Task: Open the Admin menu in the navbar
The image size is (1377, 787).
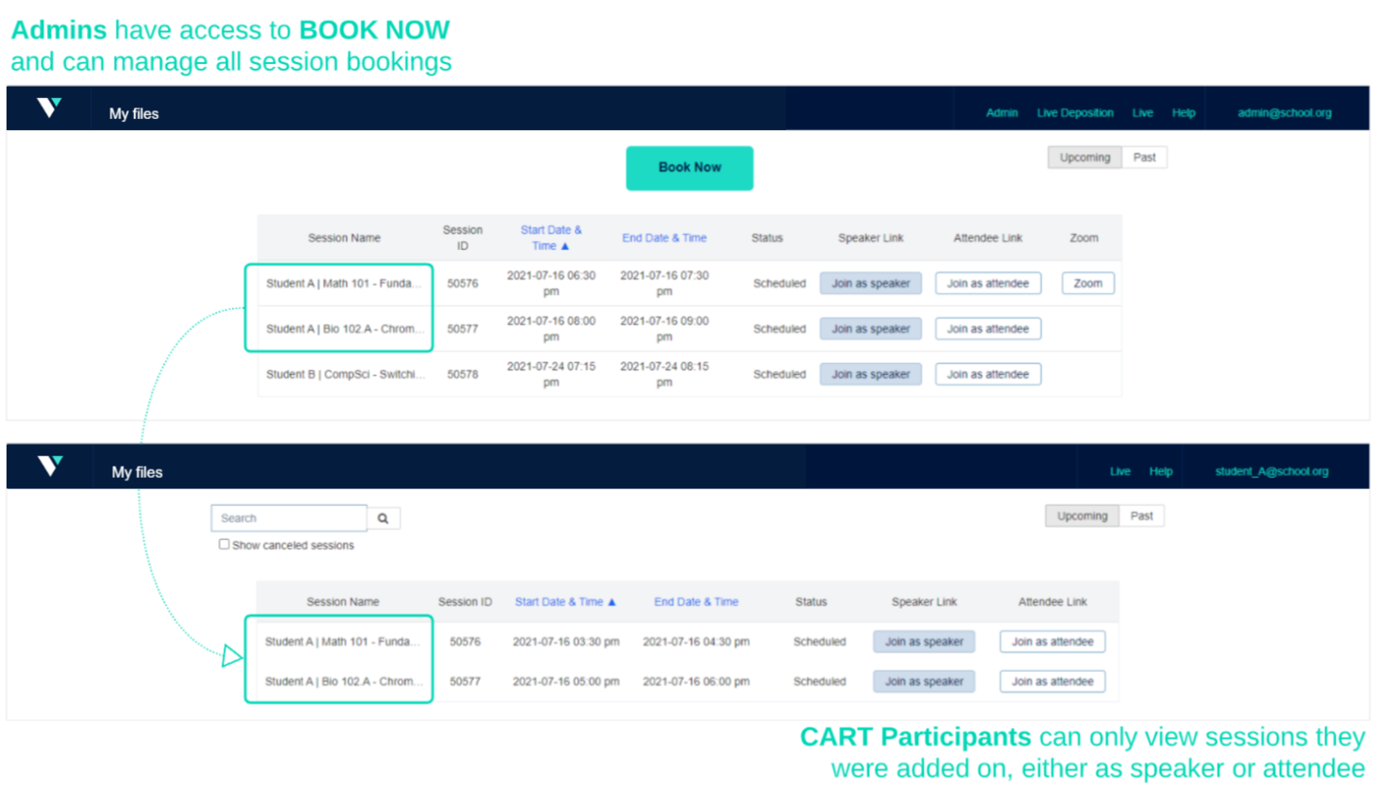Action: [x=1002, y=112]
